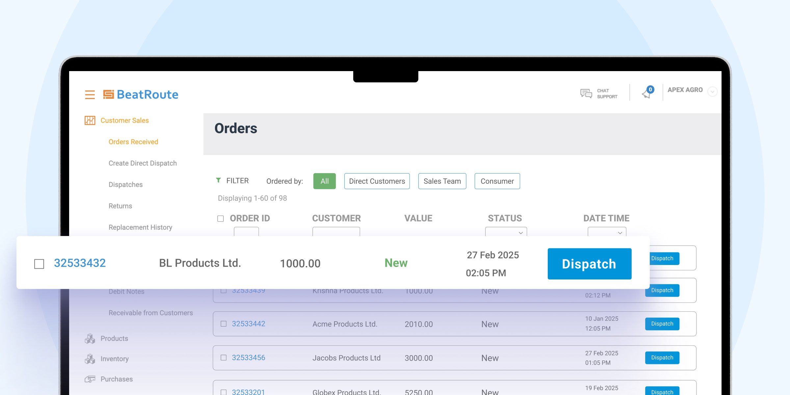790x395 pixels.
Task: Click the ORDER ID filter input
Action: point(246,232)
